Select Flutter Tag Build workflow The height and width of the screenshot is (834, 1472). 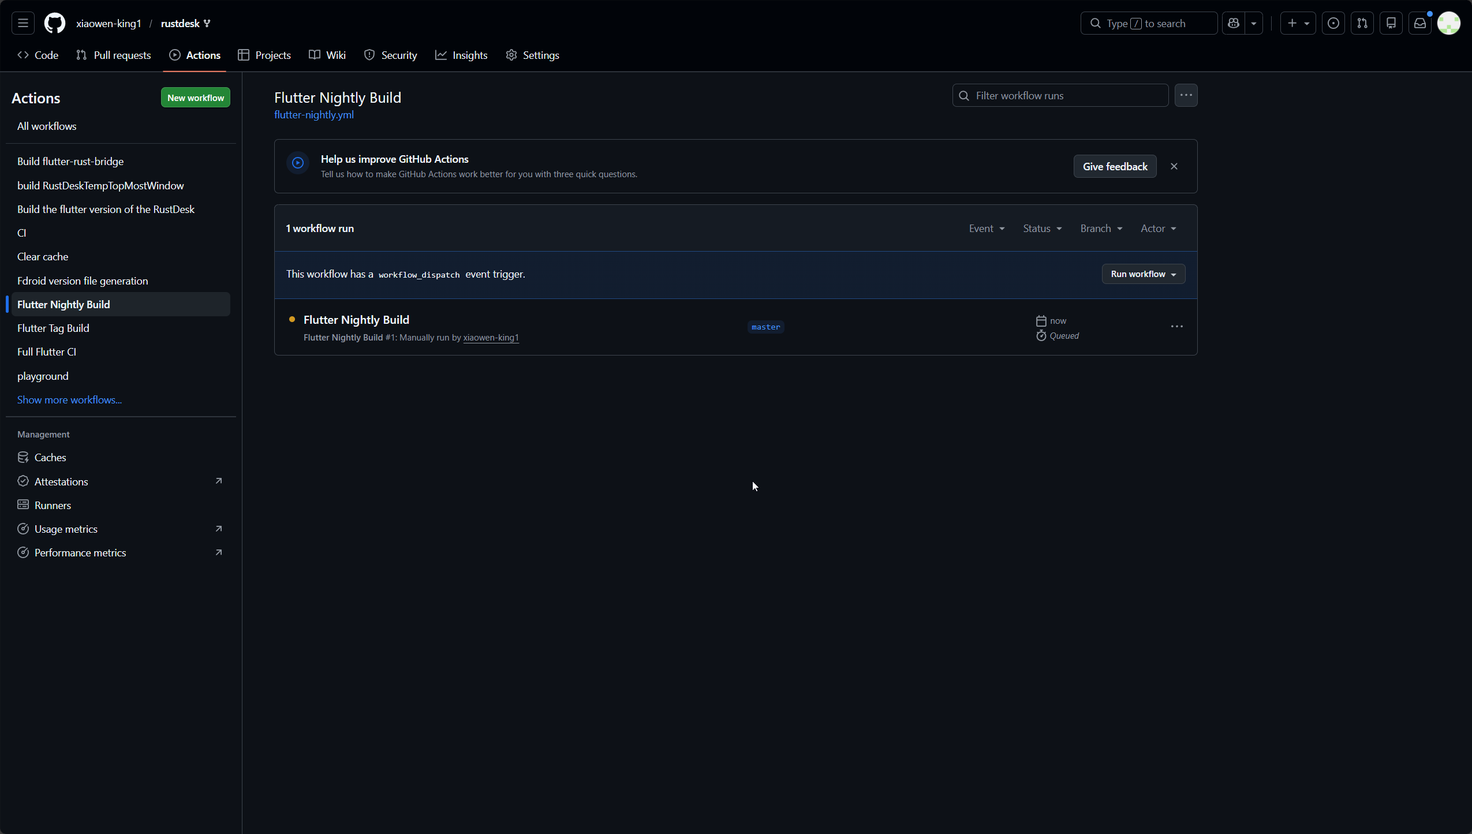(53, 328)
